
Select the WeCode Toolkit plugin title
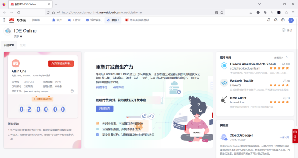242,81
